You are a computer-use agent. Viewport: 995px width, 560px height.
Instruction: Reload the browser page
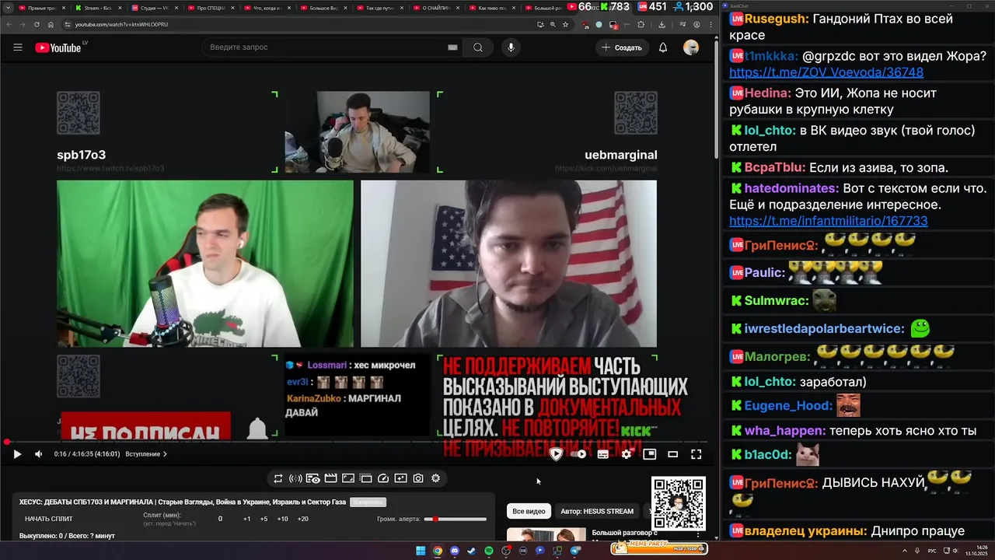click(37, 24)
